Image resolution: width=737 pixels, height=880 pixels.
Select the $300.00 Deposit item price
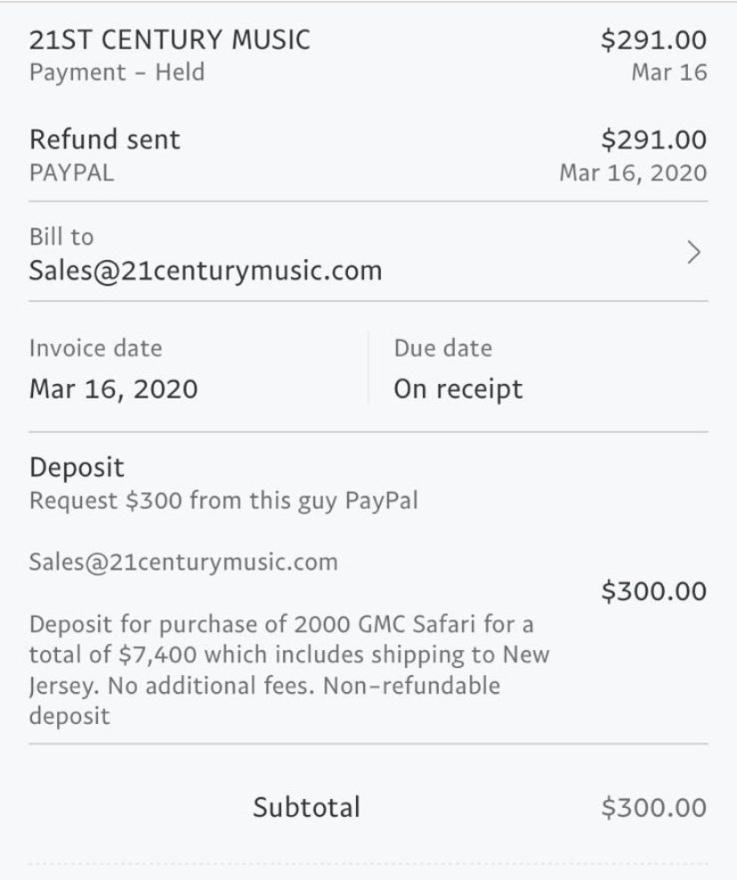point(653,591)
